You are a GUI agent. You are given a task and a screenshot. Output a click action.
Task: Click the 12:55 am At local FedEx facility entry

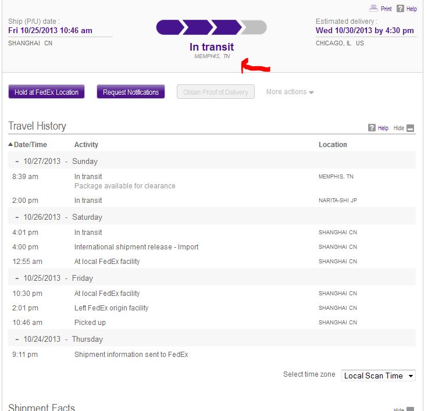tap(107, 262)
